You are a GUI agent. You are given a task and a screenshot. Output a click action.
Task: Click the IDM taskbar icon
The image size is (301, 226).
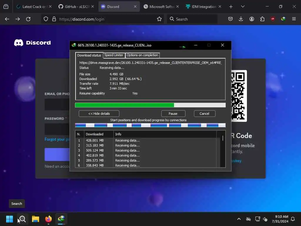tap(61, 219)
